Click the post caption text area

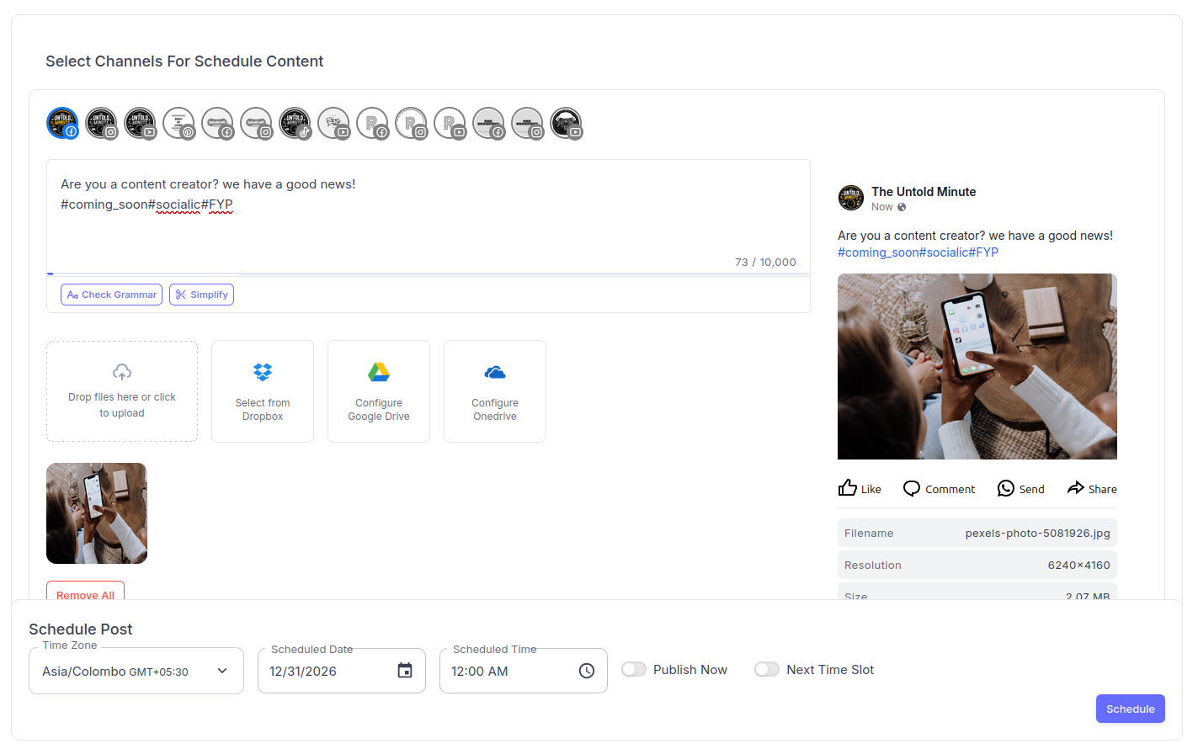coord(429,215)
